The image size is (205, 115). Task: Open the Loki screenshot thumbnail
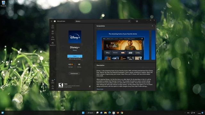pyautogui.click(x=123, y=45)
